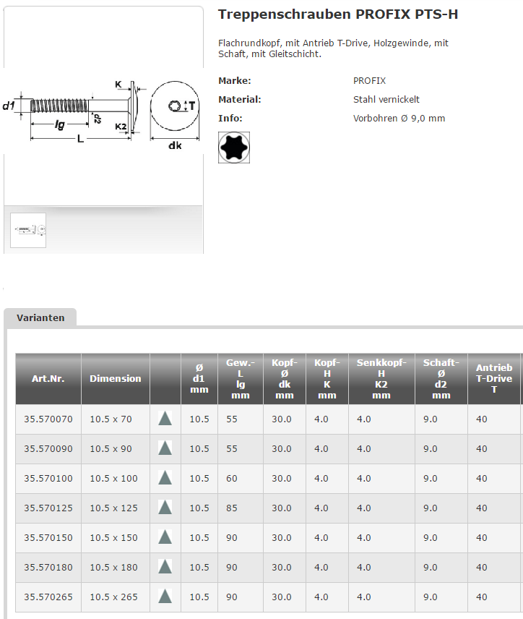523x619 pixels.
Task: Click triangle icon in row 10.5 x 70
Action: click(x=165, y=419)
